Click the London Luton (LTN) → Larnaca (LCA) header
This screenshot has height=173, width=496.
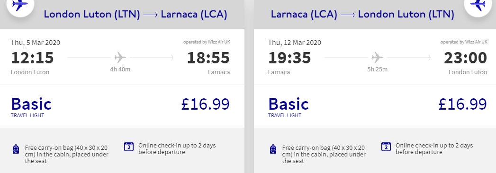pos(135,15)
